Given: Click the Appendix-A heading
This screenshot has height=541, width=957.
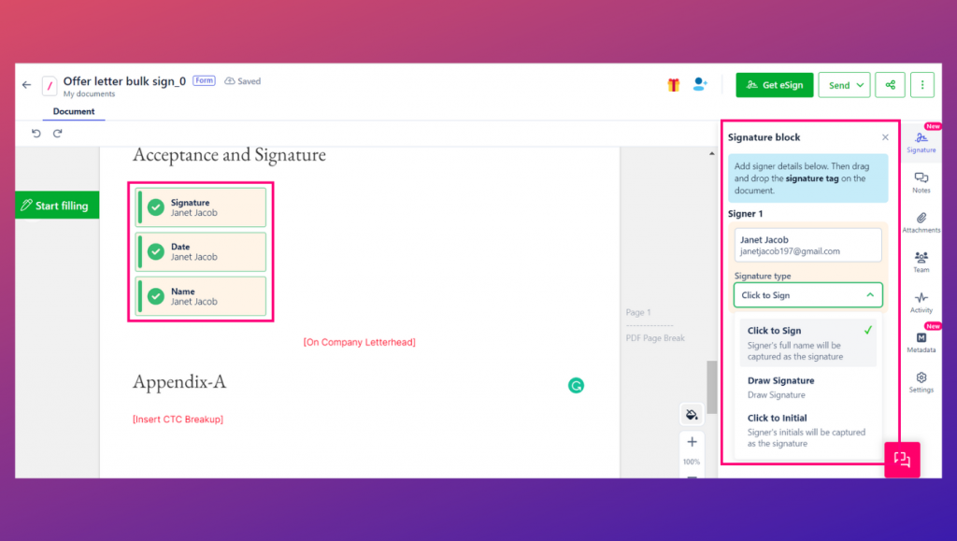Looking at the screenshot, I should tap(179, 382).
